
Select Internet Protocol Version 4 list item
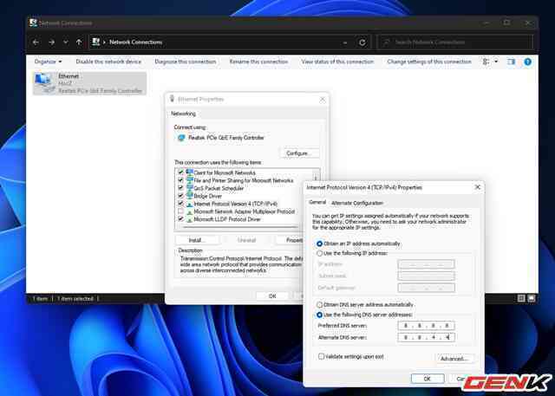click(235, 204)
